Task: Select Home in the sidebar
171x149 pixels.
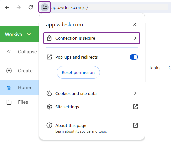Action: (x=19, y=87)
